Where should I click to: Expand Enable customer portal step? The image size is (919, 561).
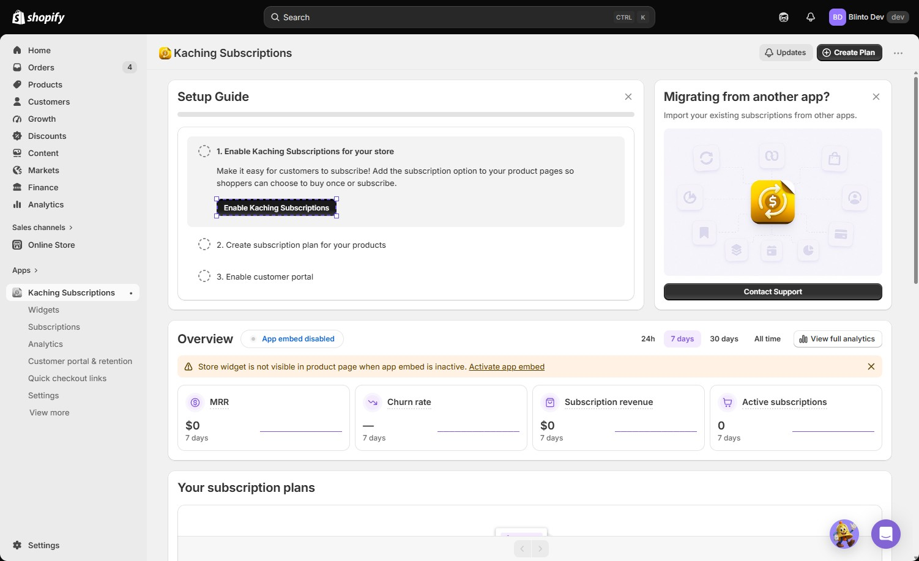[265, 277]
